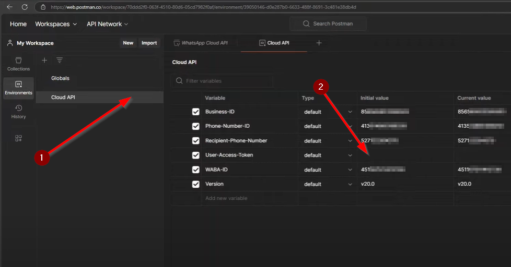Click the User-Access-Token initial value cell
The height and width of the screenshot is (267, 511).
click(x=405, y=155)
